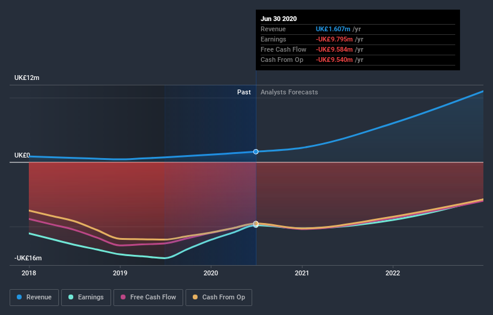Click the Earnings row label in tooltip
The image size is (493, 315).
click(273, 39)
